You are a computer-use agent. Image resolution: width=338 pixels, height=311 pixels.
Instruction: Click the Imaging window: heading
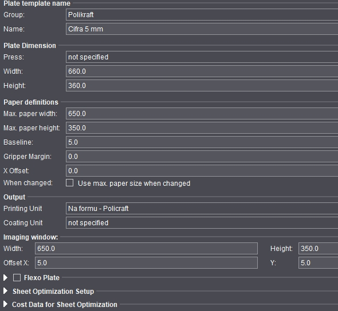[x=30, y=237]
